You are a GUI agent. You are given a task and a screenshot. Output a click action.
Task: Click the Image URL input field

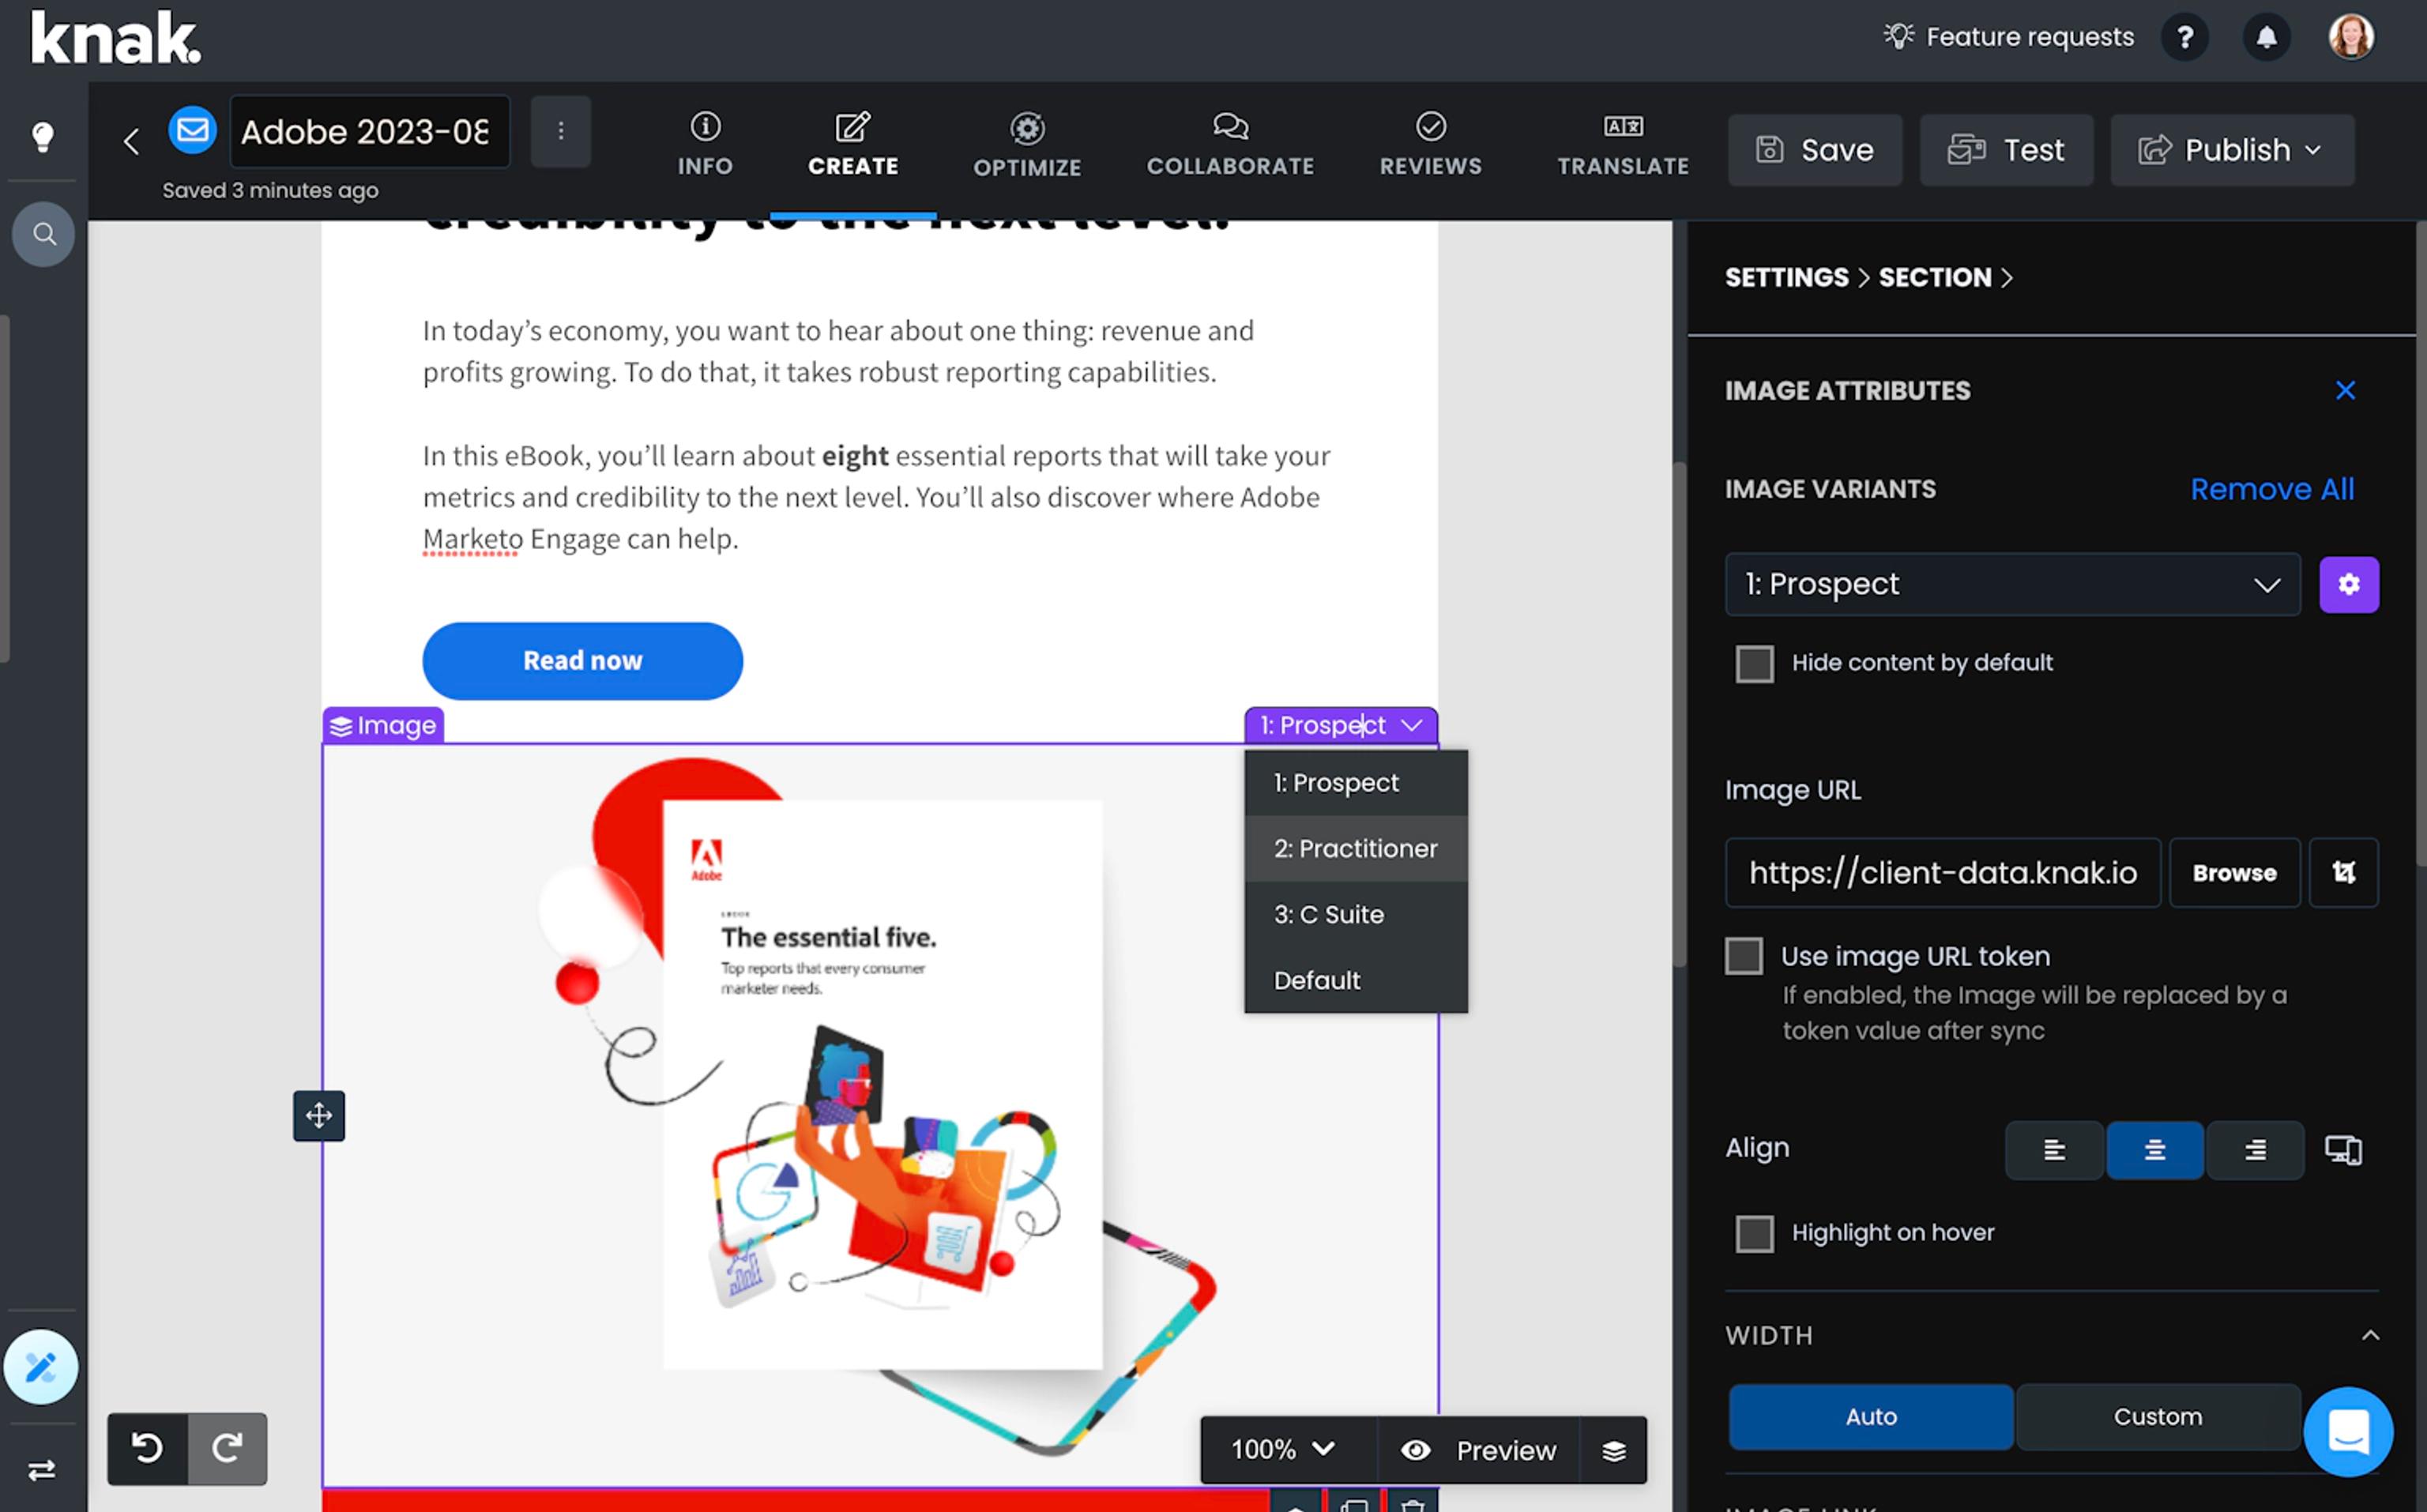[x=1941, y=872]
